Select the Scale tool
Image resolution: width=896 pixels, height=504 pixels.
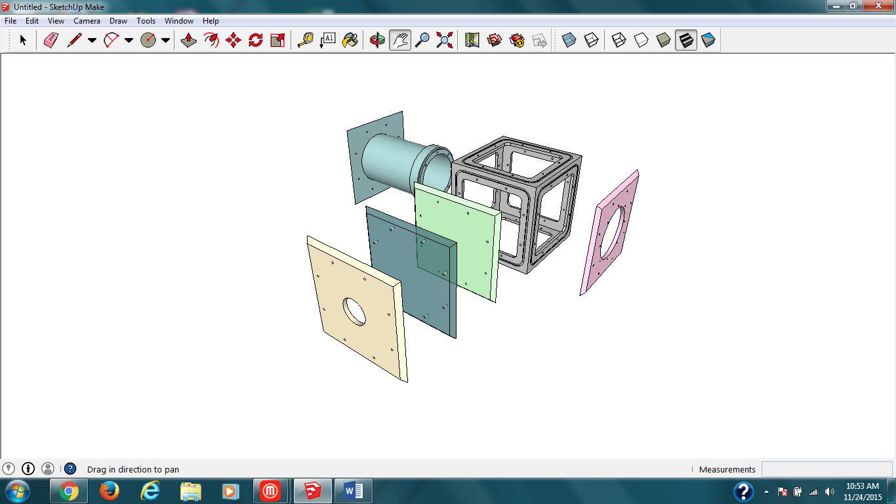(278, 41)
